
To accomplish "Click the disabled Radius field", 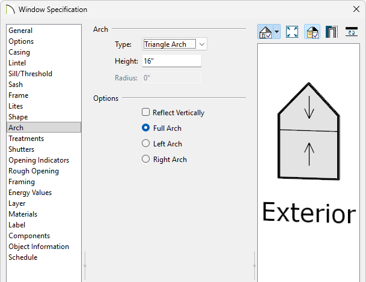I will (x=171, y=77).
